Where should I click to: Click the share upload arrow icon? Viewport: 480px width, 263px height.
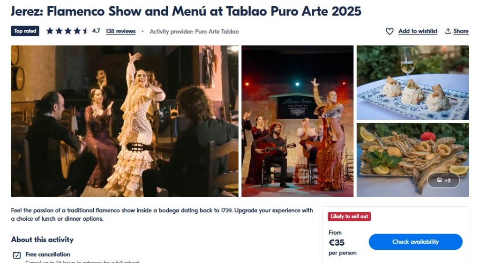[x=448, y=31]
